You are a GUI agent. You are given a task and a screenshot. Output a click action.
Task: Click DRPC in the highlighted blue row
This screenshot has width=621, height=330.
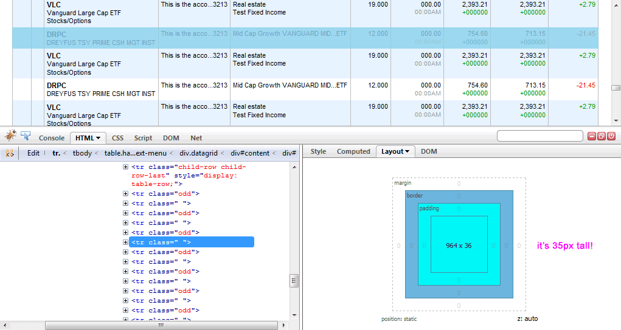pyautogui.click(x=56, y=35)
